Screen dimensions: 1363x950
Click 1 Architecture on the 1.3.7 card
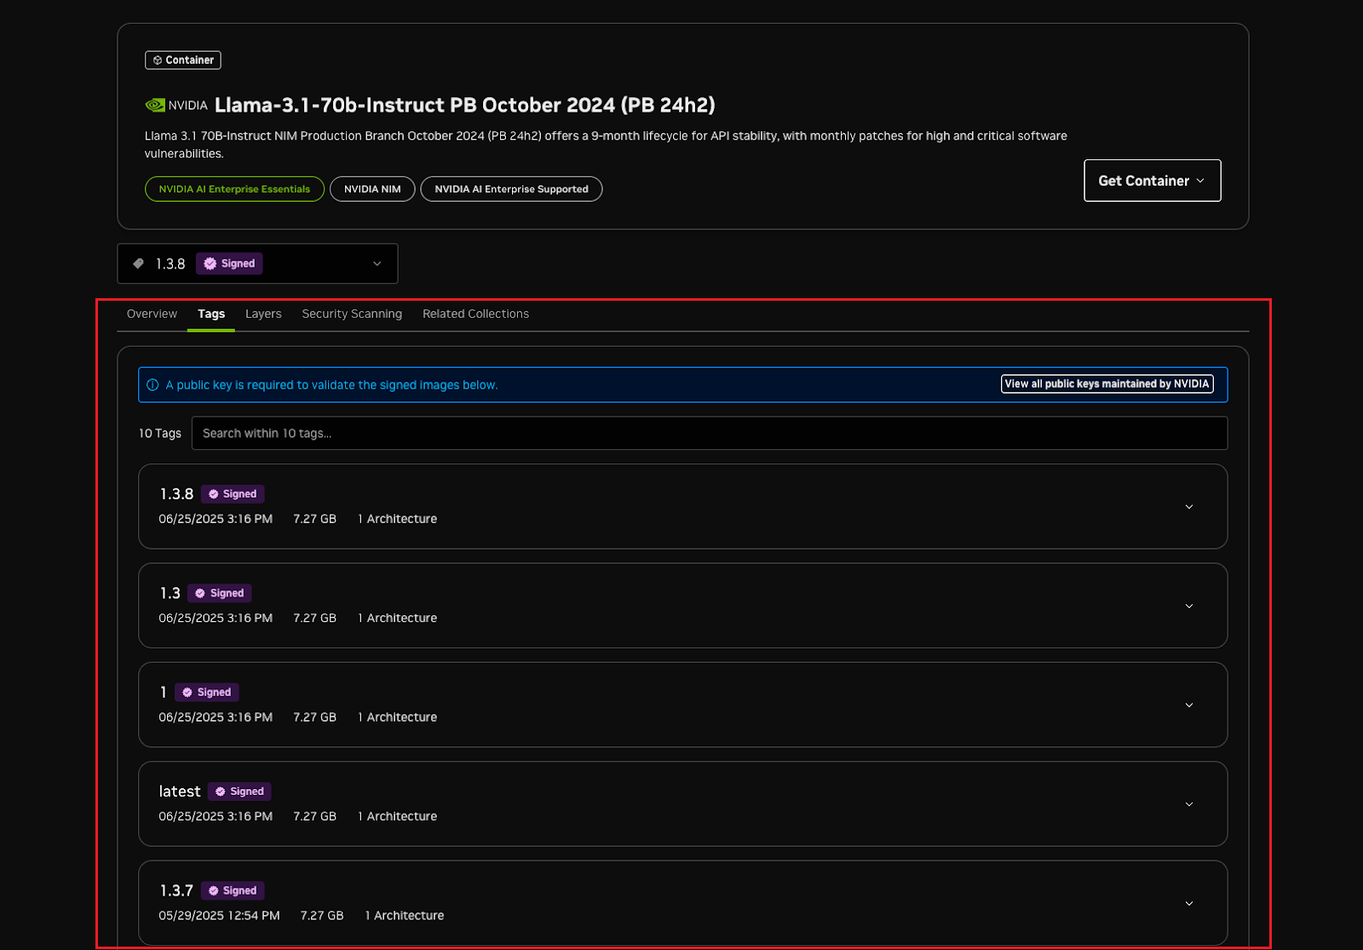pos(405,915)
